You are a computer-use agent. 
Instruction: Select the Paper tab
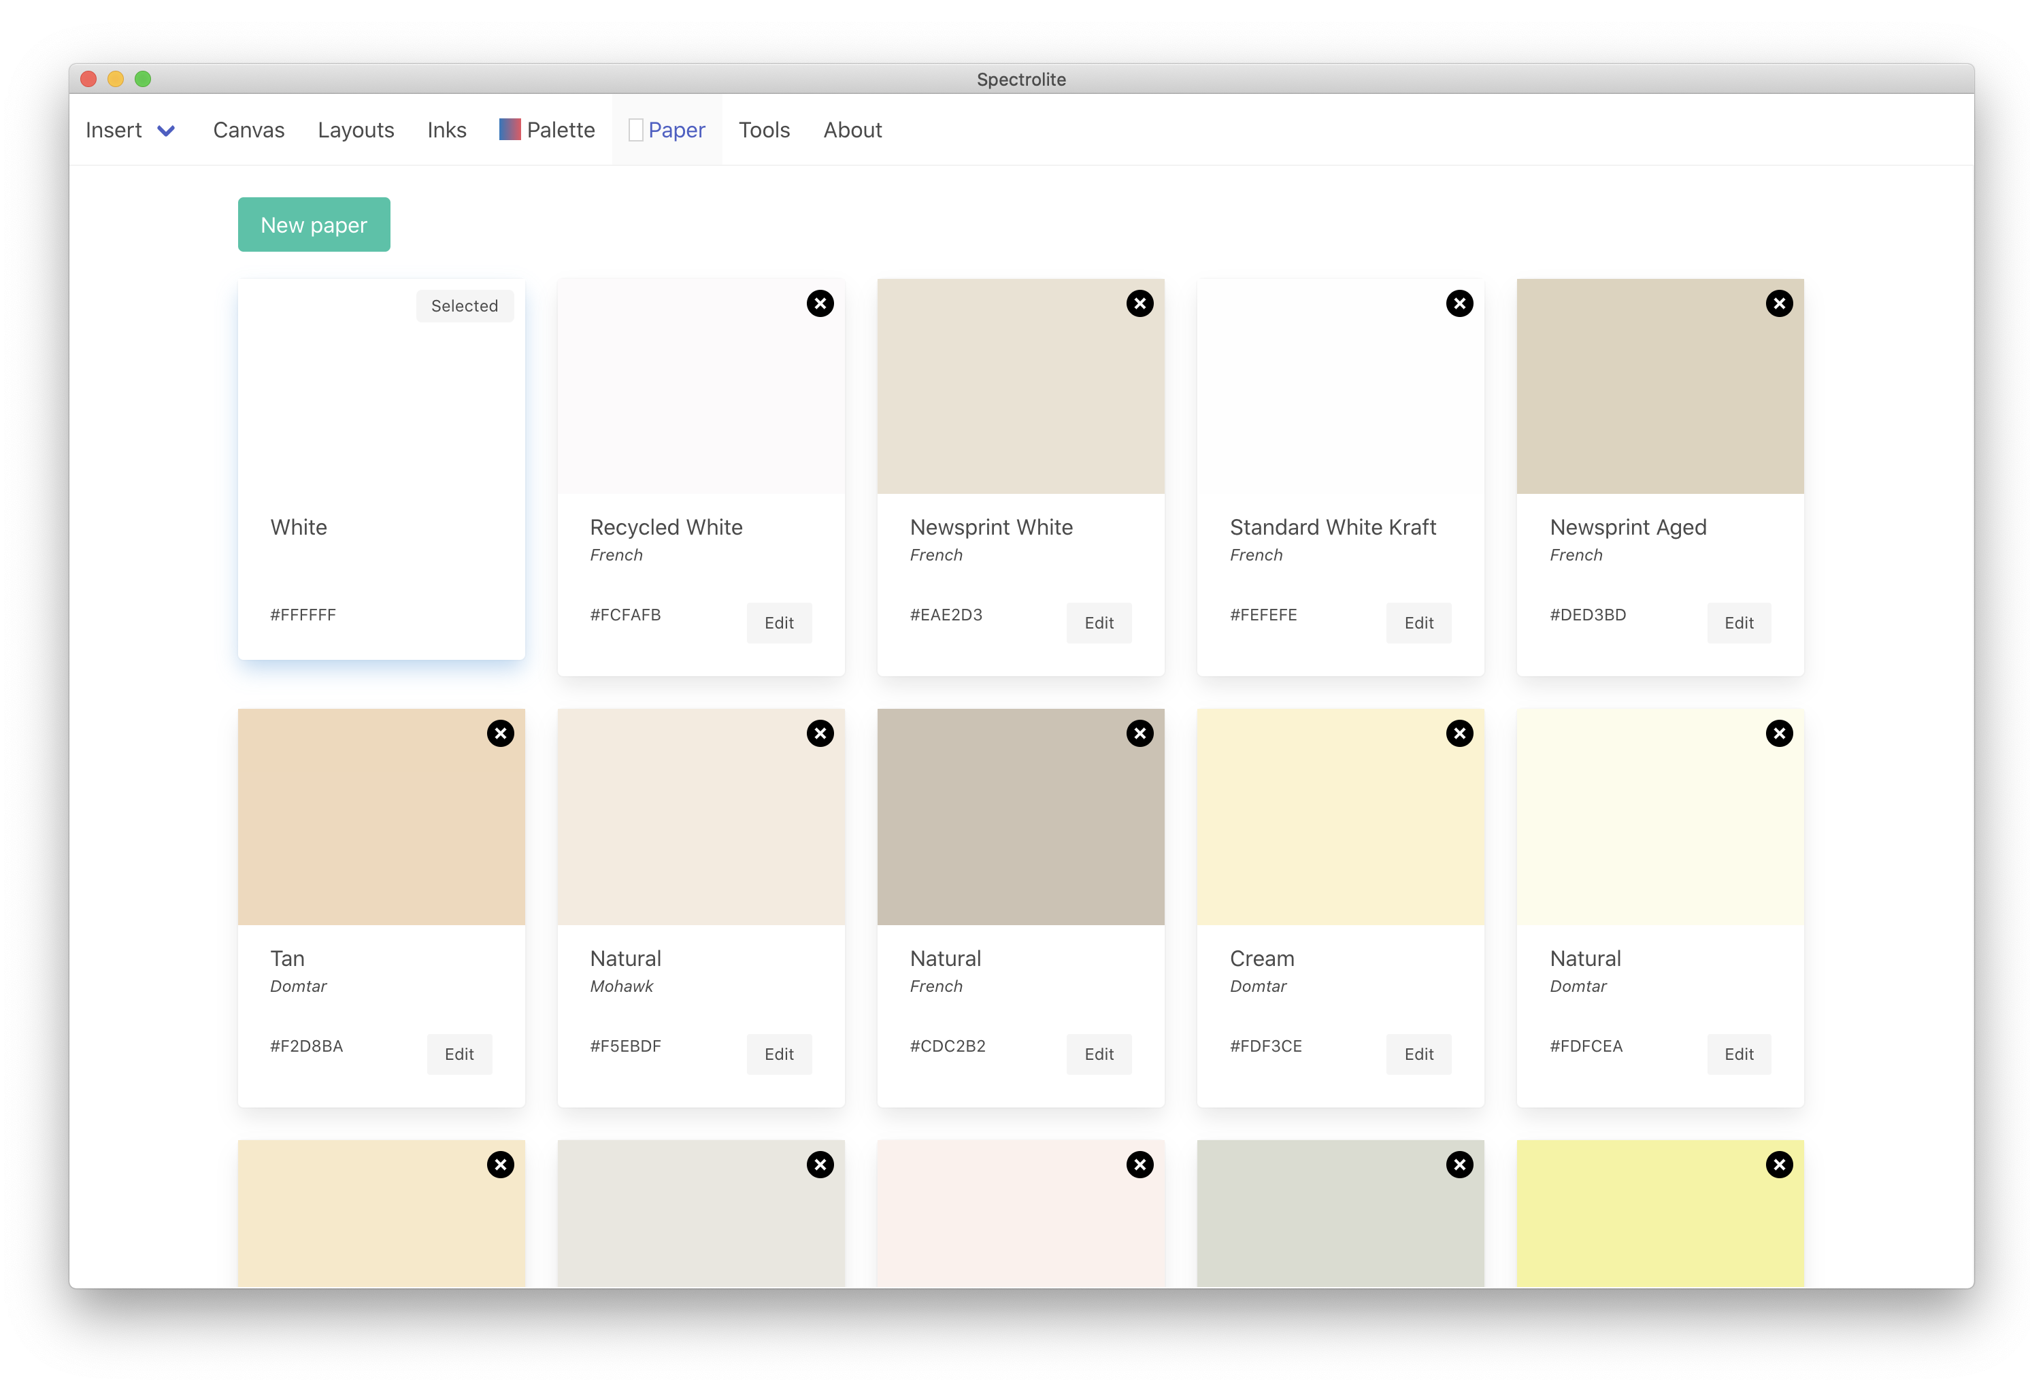[x=667, y=130]
